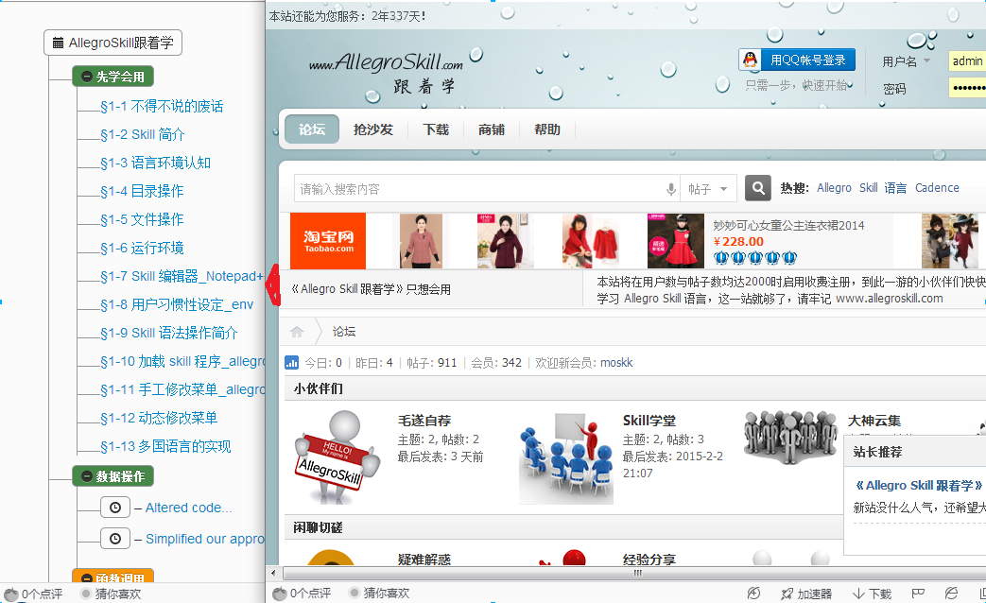This screenshot has width=986, height=603.
Task: Select the 抢沙发 navigation tab
Action: [372, 129]
